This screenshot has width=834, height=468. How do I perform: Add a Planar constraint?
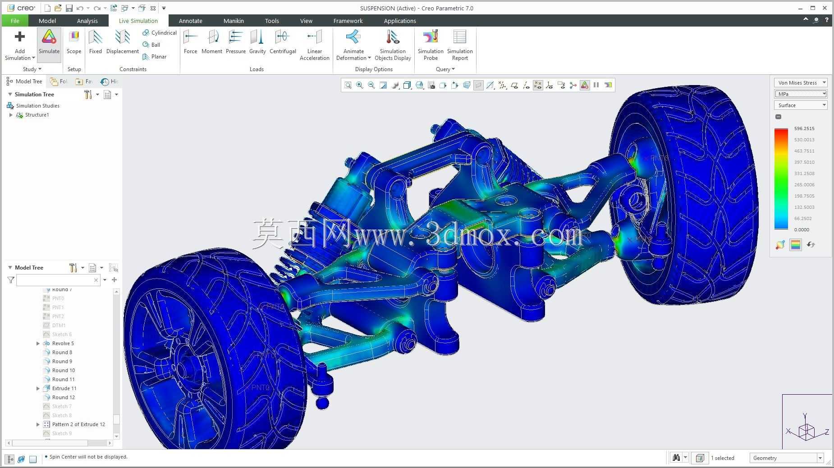tap(155, 57)
